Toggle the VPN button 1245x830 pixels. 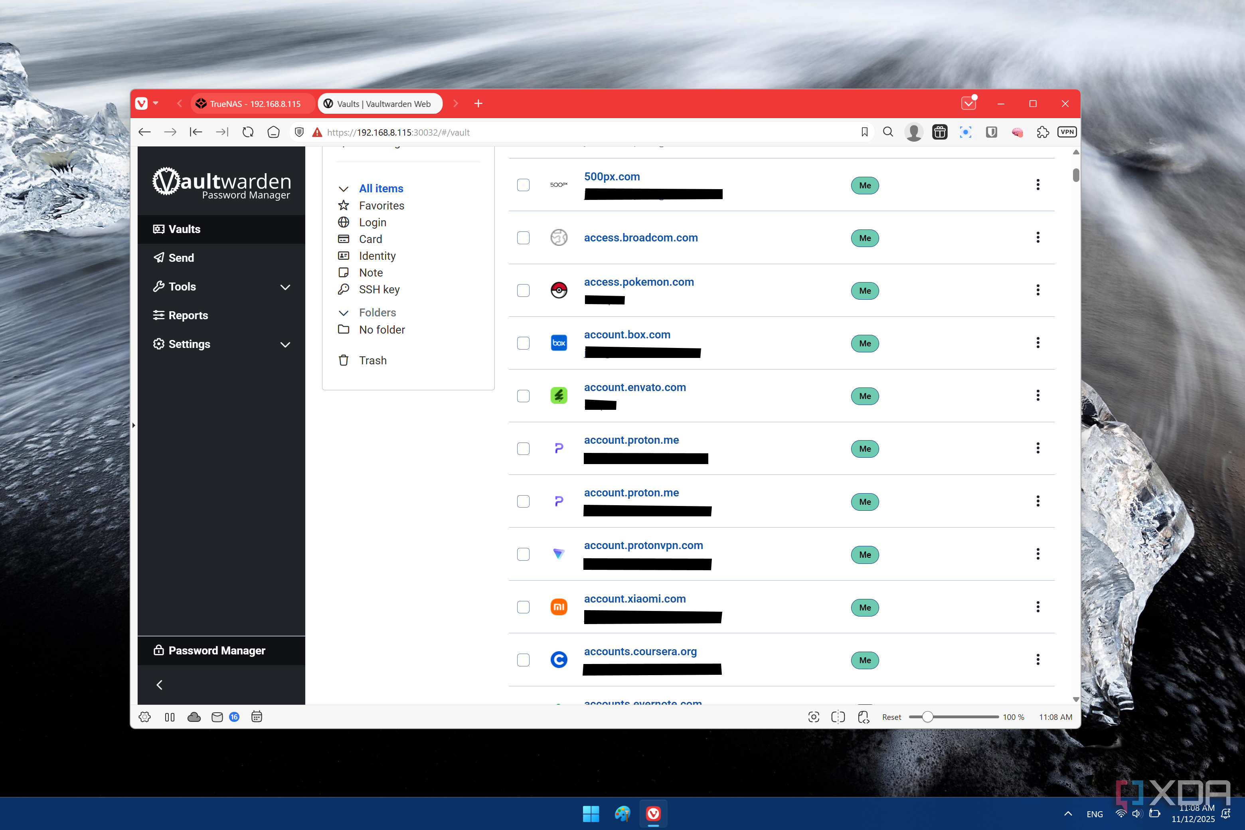point(1067,132)
